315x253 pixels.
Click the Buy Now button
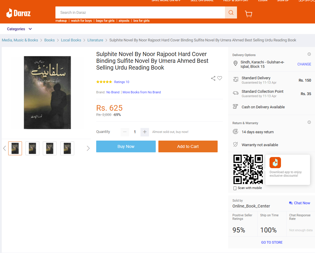click(x=126, y=146)
